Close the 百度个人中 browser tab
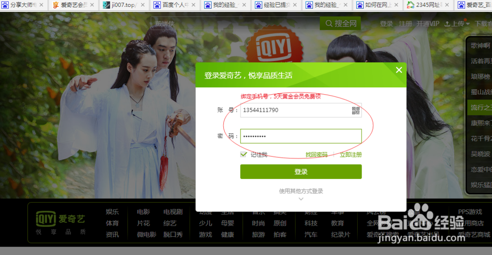The image size is (492, 255). tap(193, 5)
